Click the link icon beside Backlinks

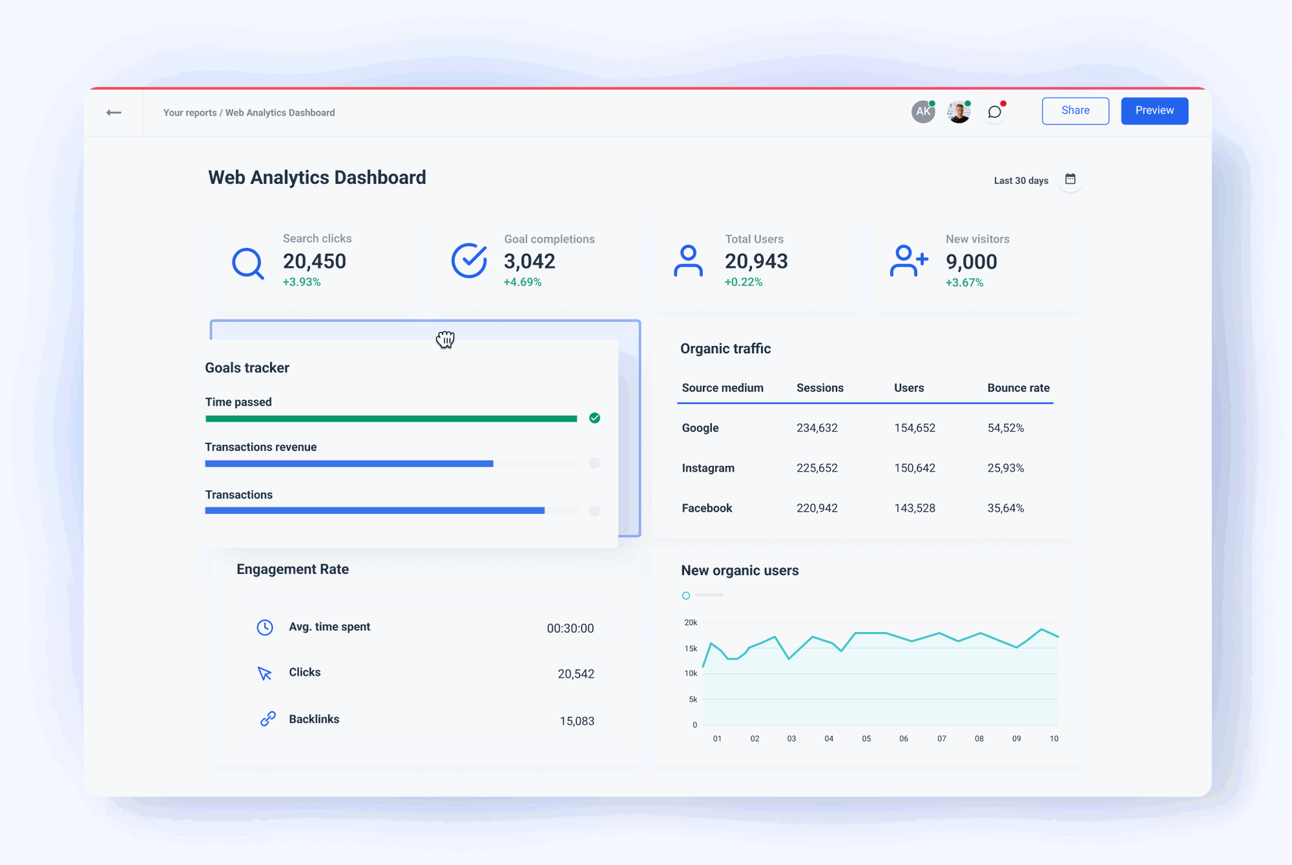coord(266,718)
